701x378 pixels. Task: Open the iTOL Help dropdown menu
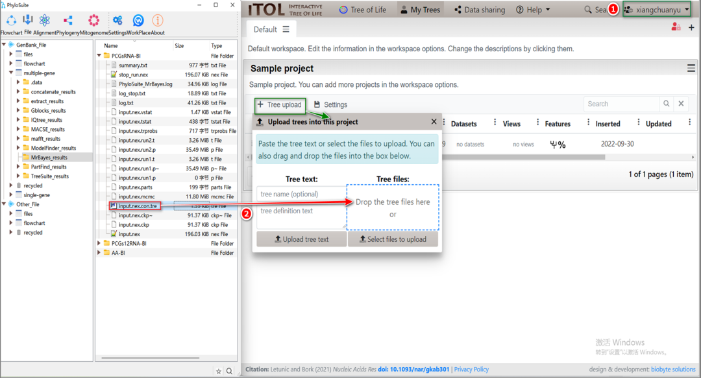point(533,9)
